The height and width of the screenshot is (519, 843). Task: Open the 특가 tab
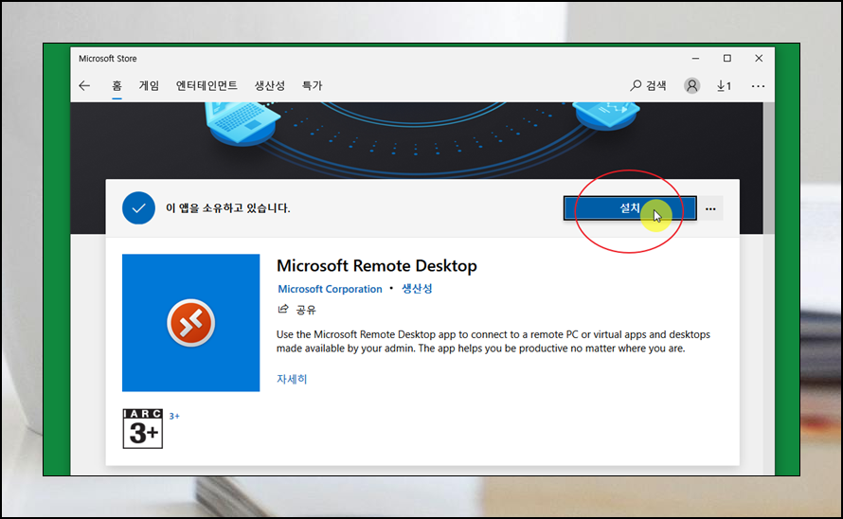(312, 85)
